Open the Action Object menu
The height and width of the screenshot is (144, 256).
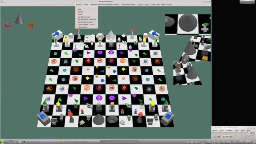[x=144, y=4]
